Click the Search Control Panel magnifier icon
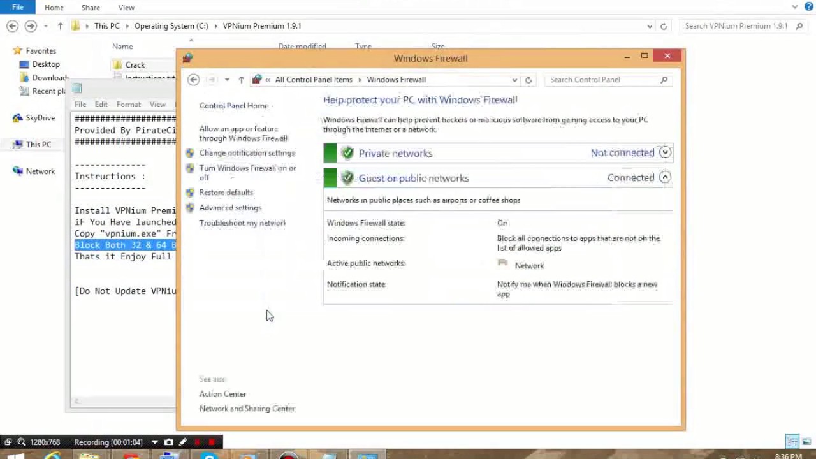Viewport: 816px width, 459px height. pos(664,80)
